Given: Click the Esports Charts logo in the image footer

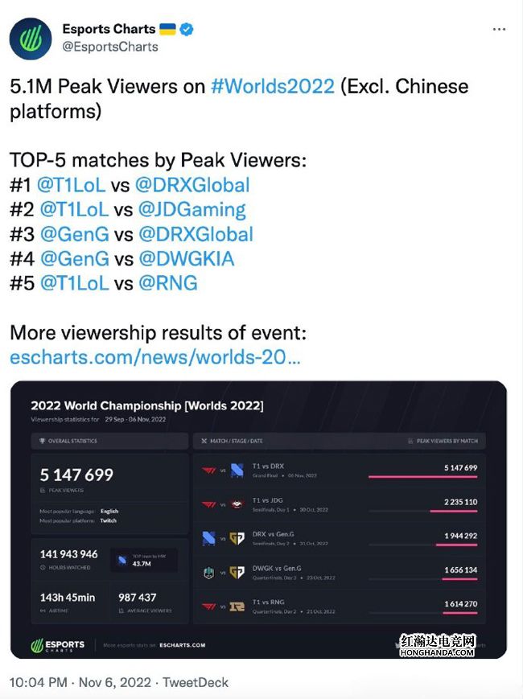Looking at the screenshot, I should pos(60,645).
